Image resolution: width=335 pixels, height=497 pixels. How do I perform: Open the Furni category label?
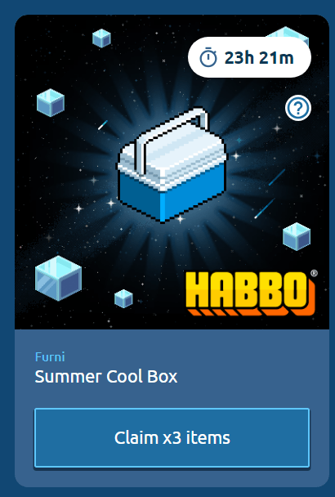tap(50, 357)
